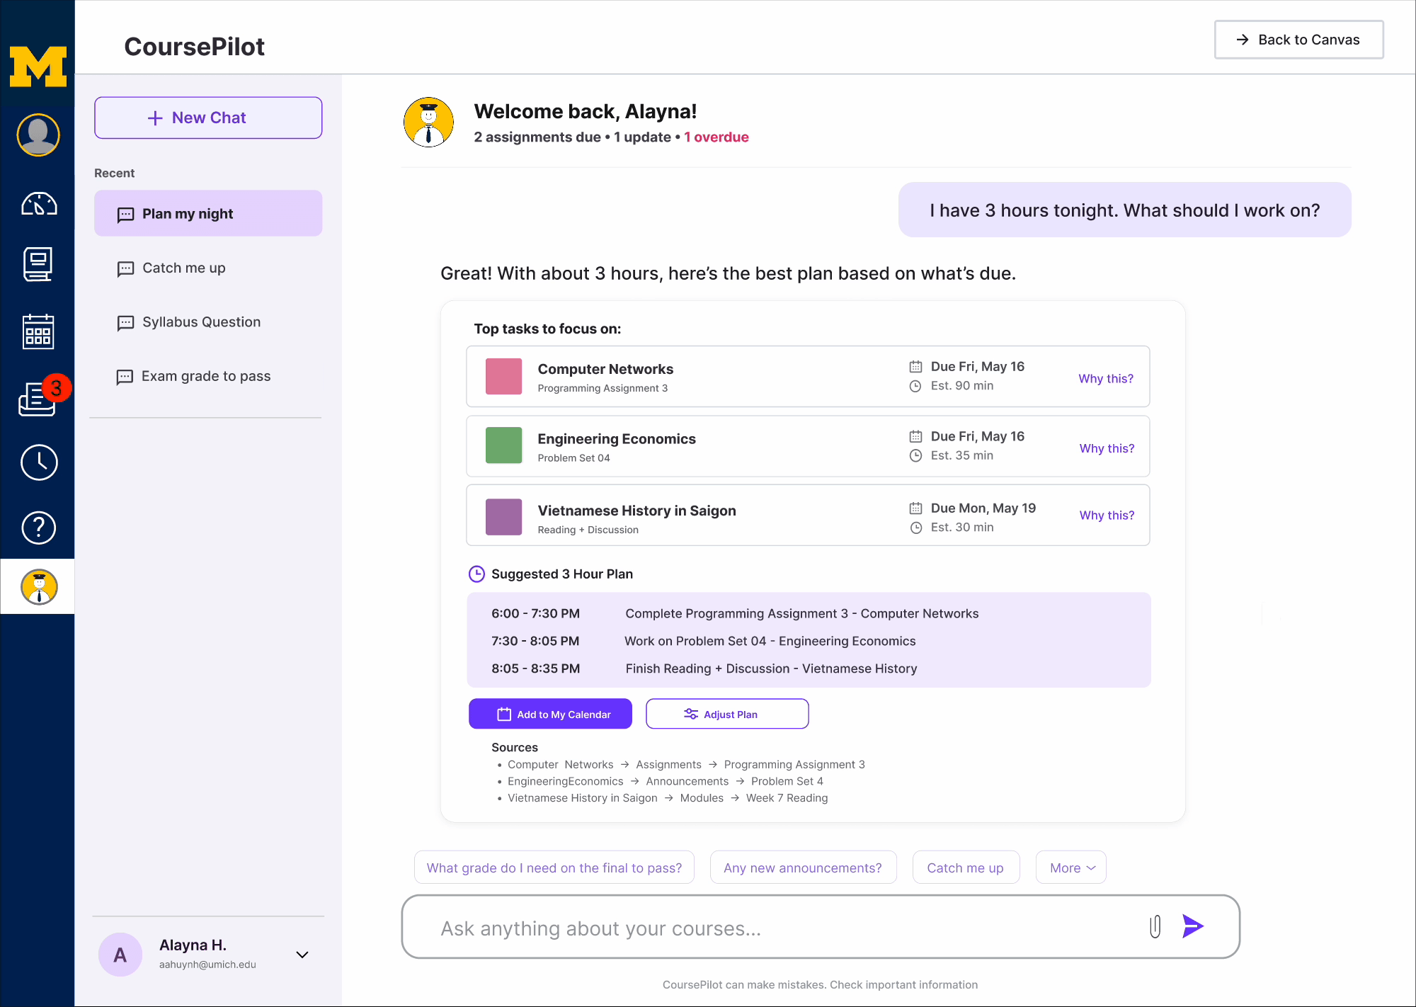
Task: Click source 'Week 7 Reading'
Action: coord(787,798)
